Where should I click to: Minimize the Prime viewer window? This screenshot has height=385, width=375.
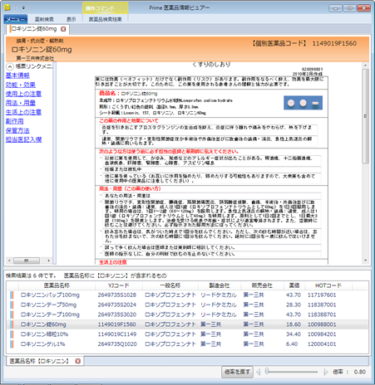tap(335, 8)
